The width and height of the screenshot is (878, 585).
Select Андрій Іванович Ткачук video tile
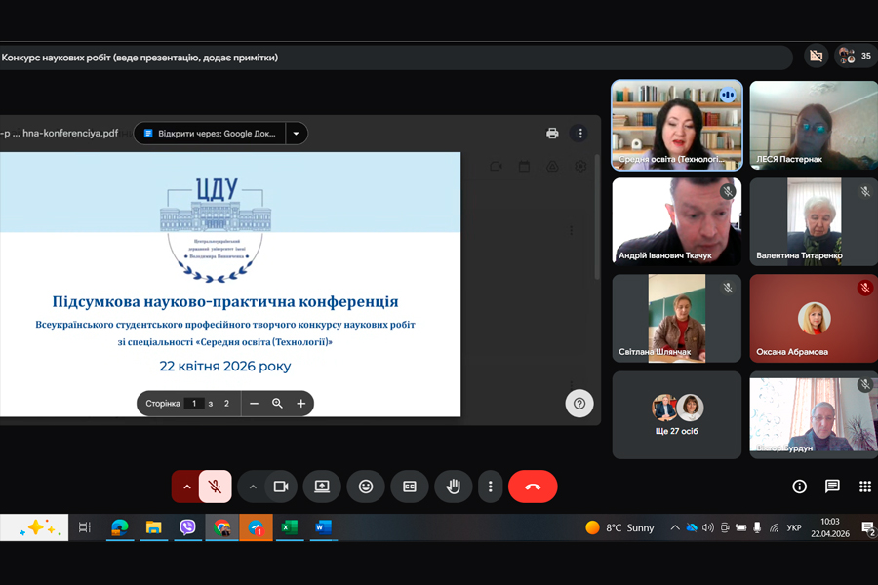(677, 221)
